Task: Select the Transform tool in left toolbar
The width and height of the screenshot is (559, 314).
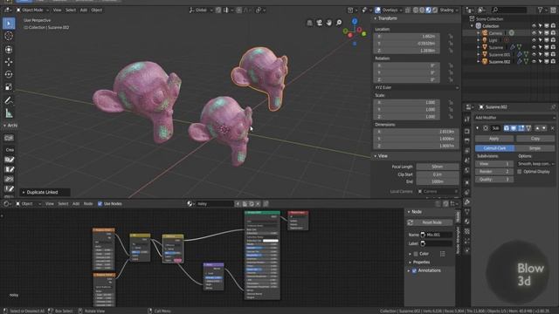Action: 9,49
